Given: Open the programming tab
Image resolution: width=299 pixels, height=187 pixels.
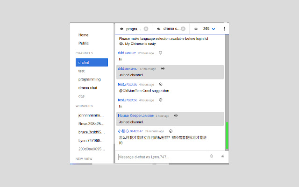Looking at the screenshot, I should [134, 29].
